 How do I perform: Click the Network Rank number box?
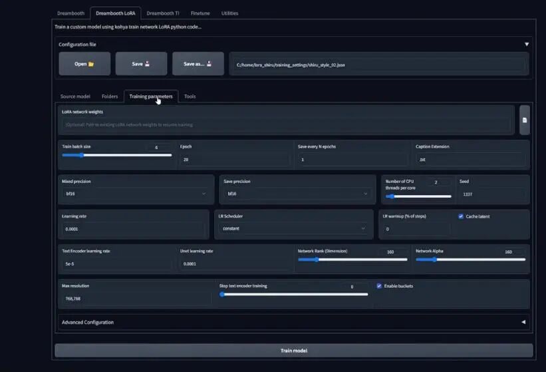[x=394, y=252]
